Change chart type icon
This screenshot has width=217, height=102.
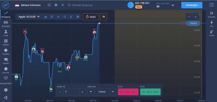coord(45,17)
